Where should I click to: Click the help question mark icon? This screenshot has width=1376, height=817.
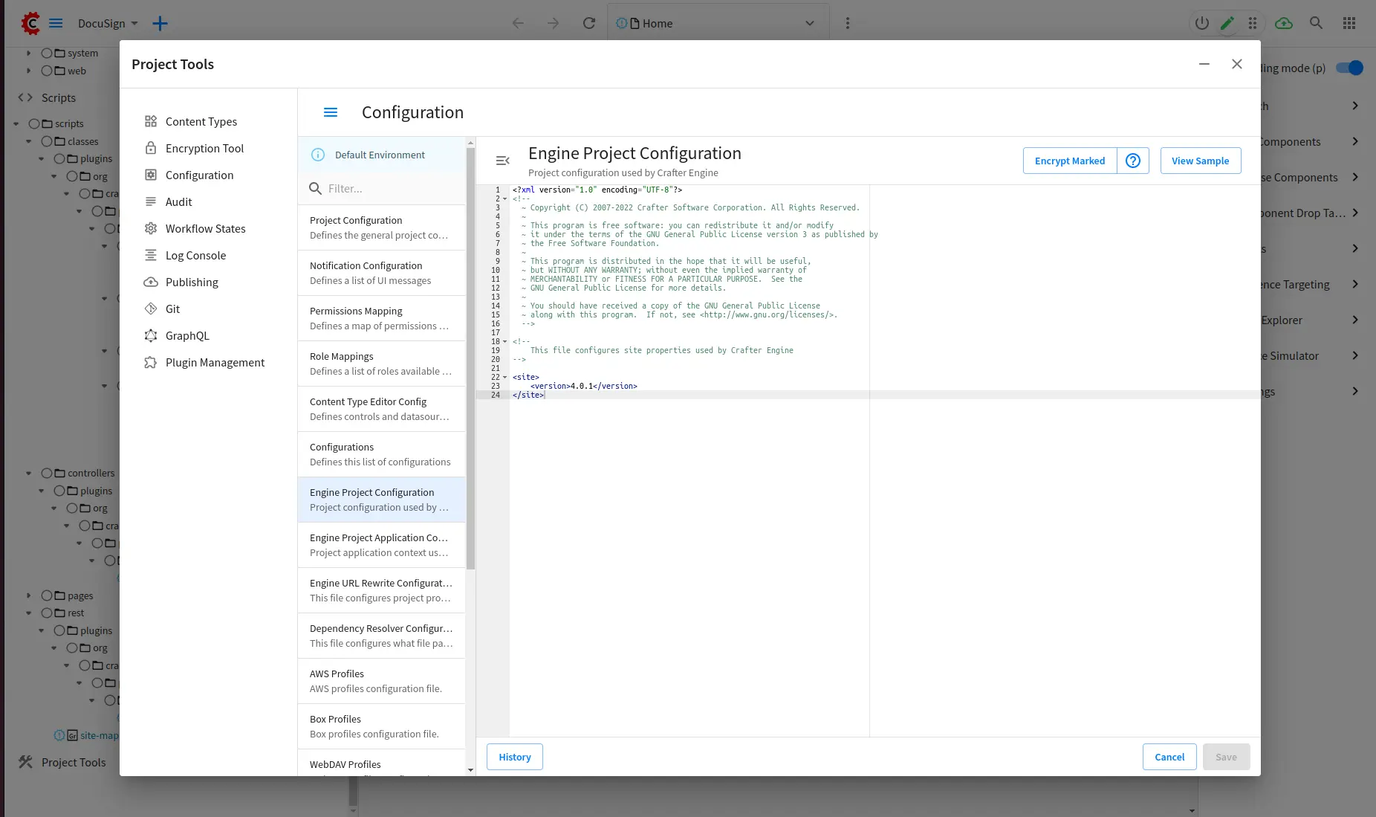(x=1132, y=161)
